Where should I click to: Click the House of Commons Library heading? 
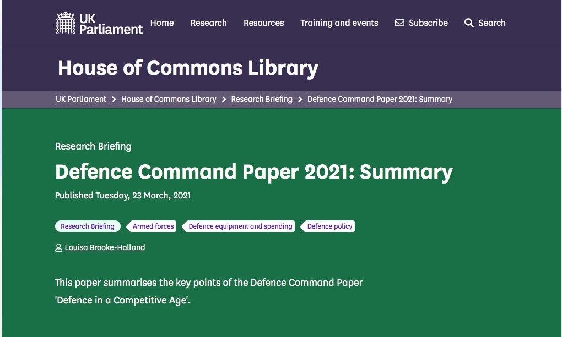pos(188,68)
